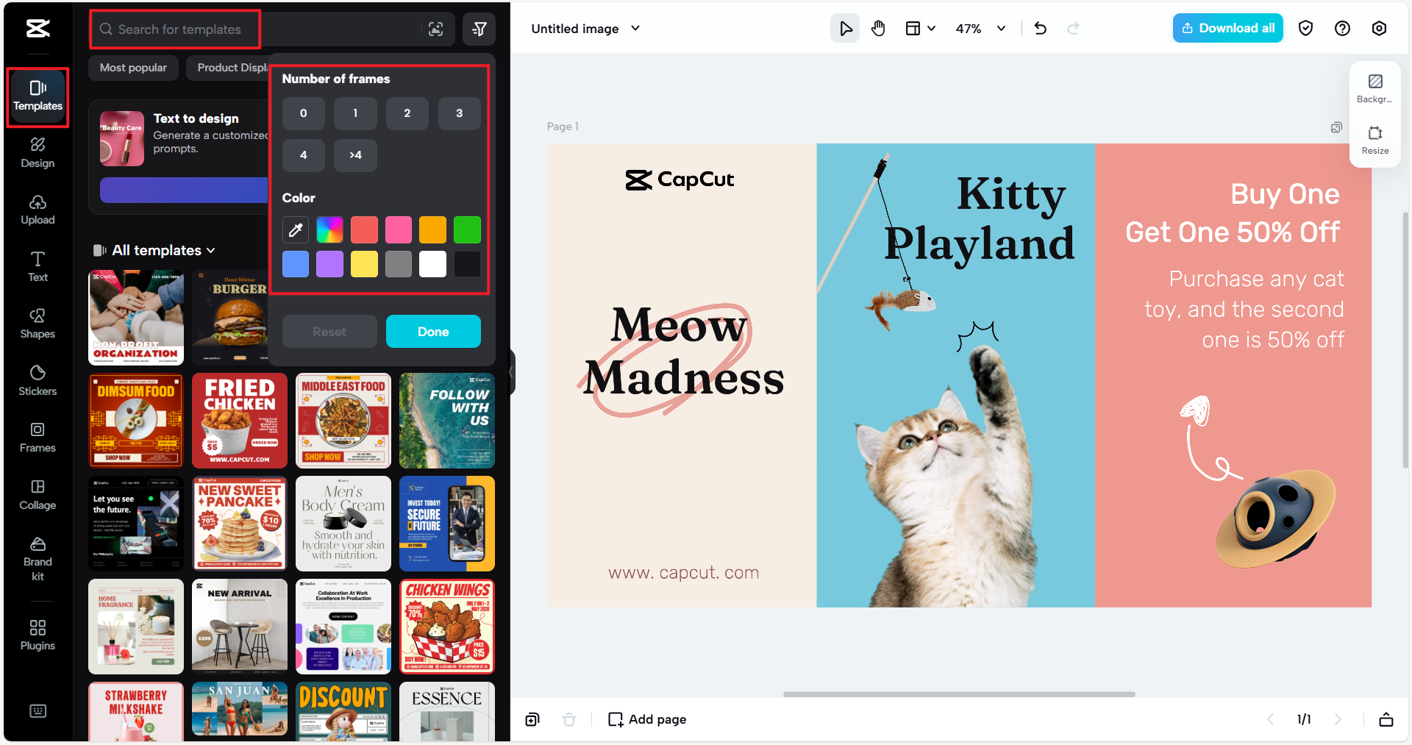Choose the orange color swatch
The height and width of the screenshot is (745, 1412).
click(x=432, y=230)
